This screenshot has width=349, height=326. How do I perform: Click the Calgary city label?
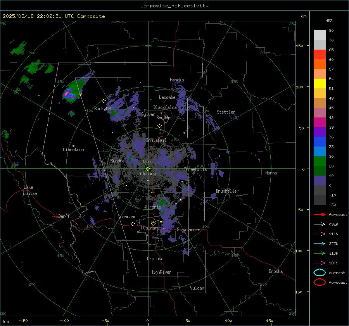click(x=151, y=228)
